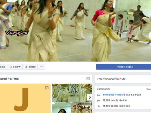Click the Entertainment Website category text
The image size is (151, 113).
click(111, 79)
